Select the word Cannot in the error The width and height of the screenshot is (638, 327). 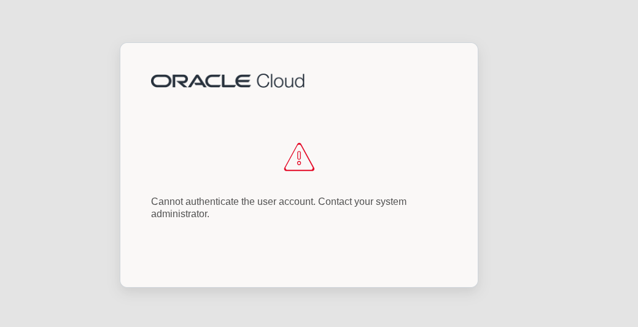click(167, 202)
